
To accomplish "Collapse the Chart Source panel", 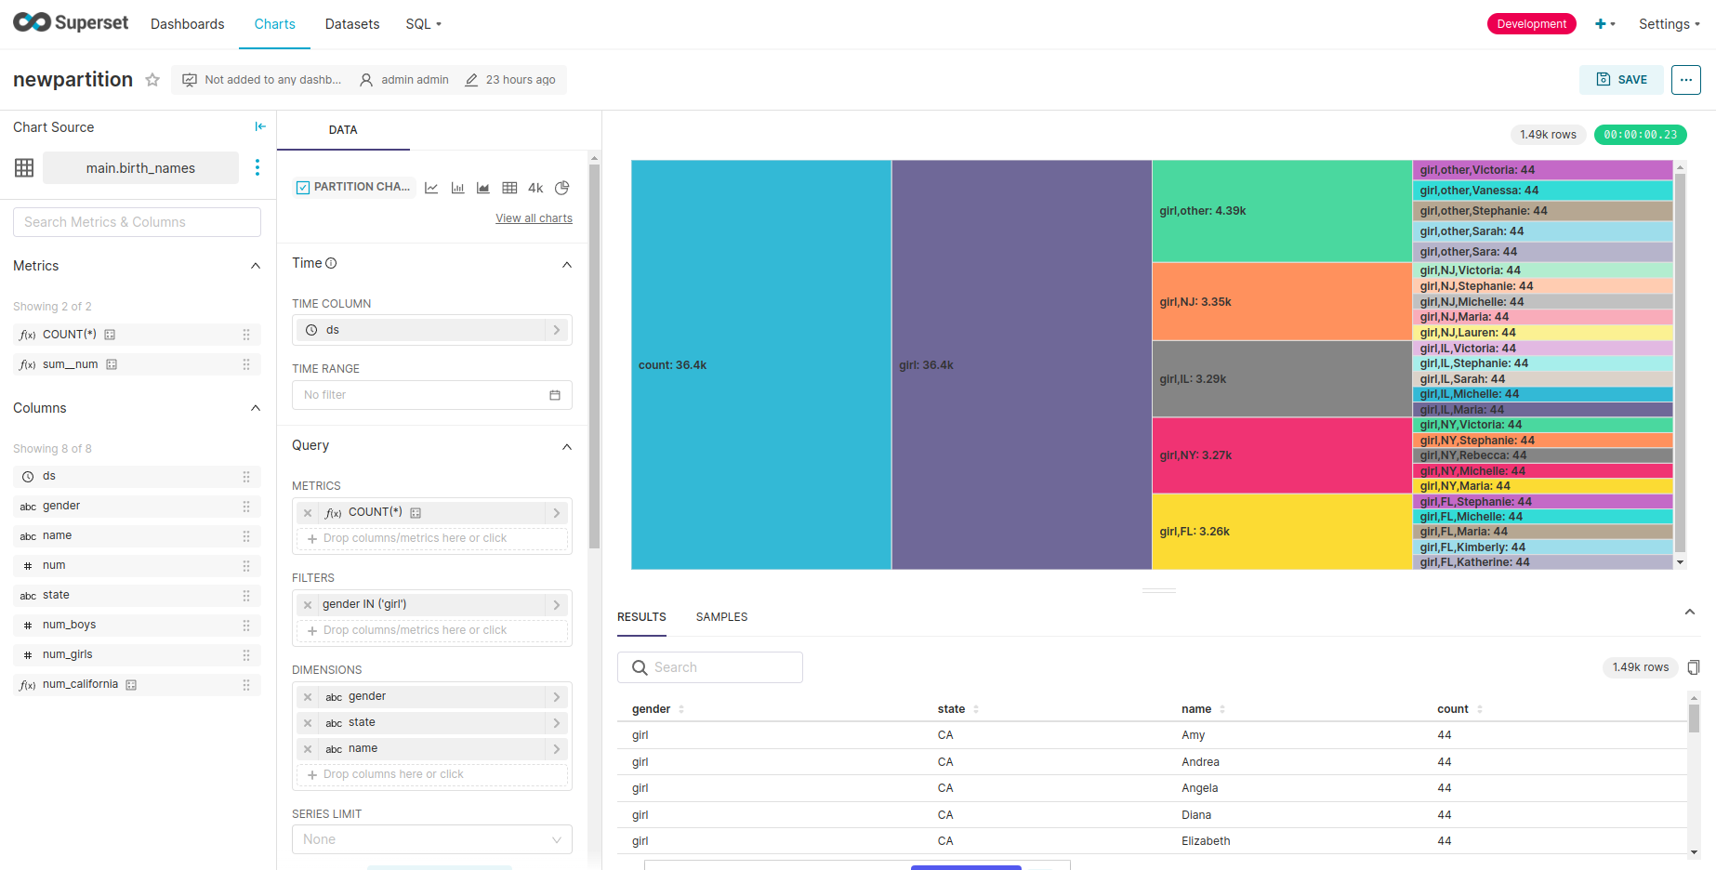I will coord(260,126).
